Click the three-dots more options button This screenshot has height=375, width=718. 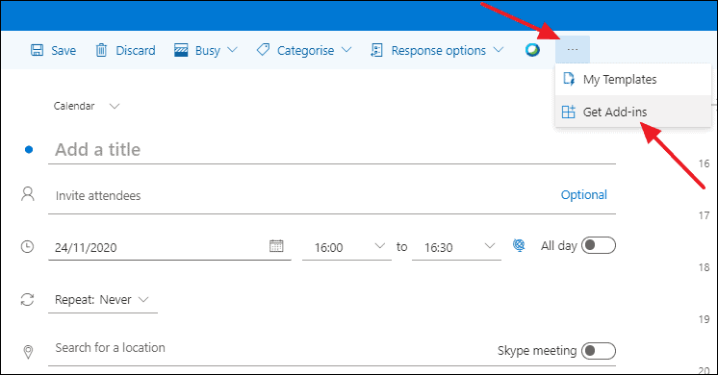tap(573, 49)
